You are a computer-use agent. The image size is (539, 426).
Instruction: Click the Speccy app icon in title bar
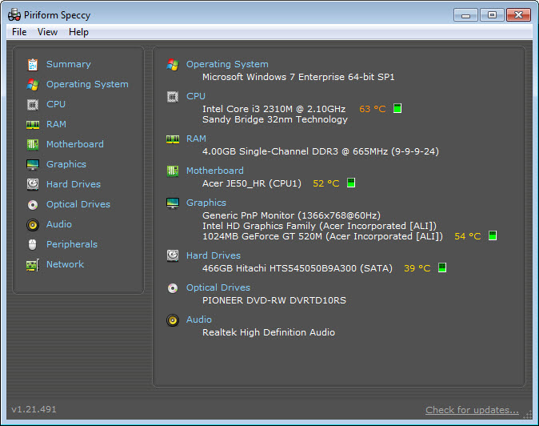(x=14, y=15)
